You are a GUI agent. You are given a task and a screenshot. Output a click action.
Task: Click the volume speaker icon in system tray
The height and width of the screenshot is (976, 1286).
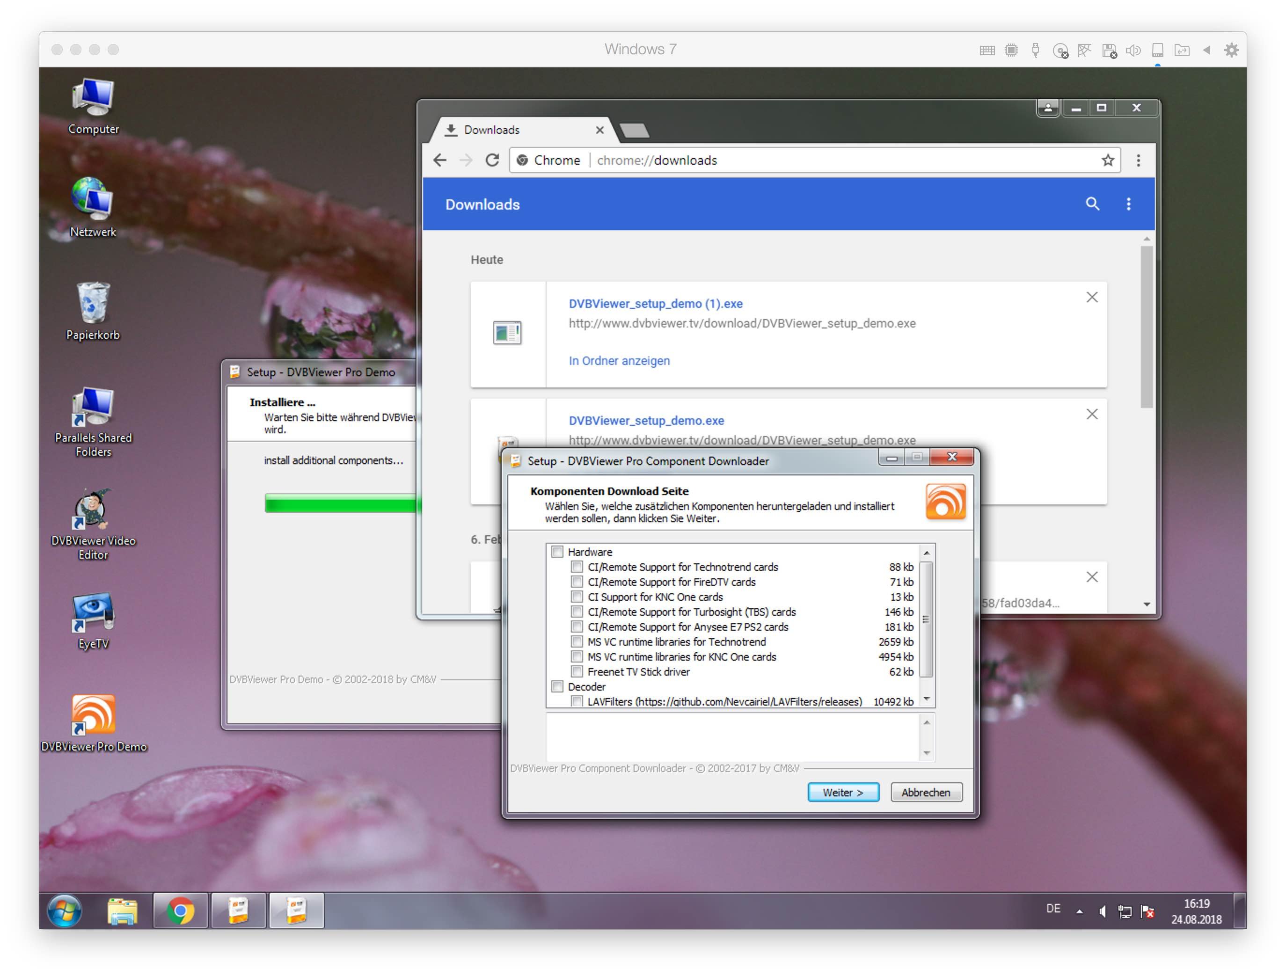tap(1102, 911)
